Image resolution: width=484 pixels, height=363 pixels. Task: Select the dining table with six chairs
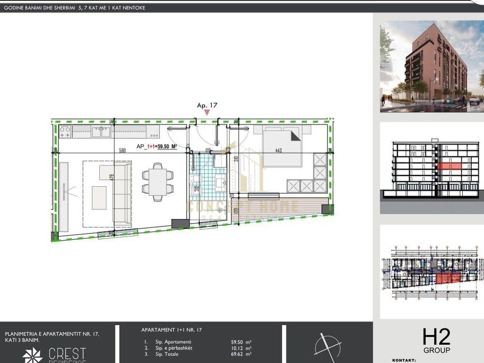(x=157, y=182)
